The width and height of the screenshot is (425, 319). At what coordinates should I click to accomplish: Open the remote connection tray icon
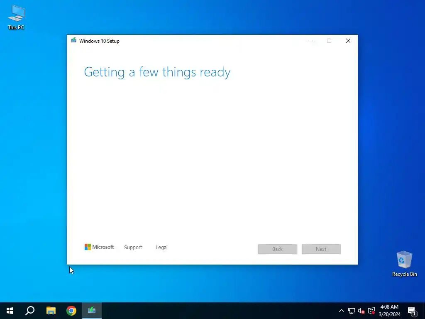tap(371, 311)
